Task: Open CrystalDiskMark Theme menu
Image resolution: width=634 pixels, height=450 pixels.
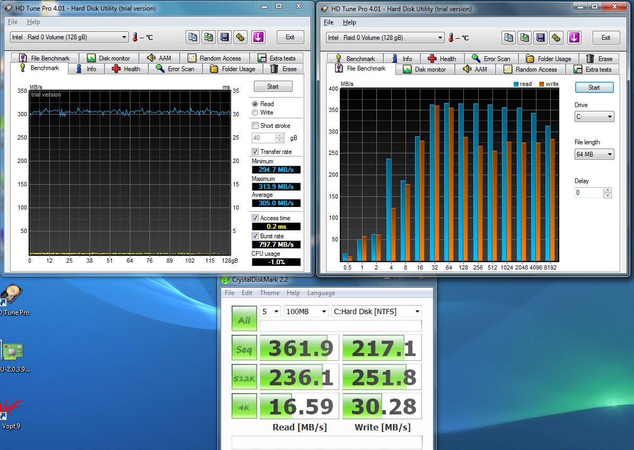Action: click(269, 293)
